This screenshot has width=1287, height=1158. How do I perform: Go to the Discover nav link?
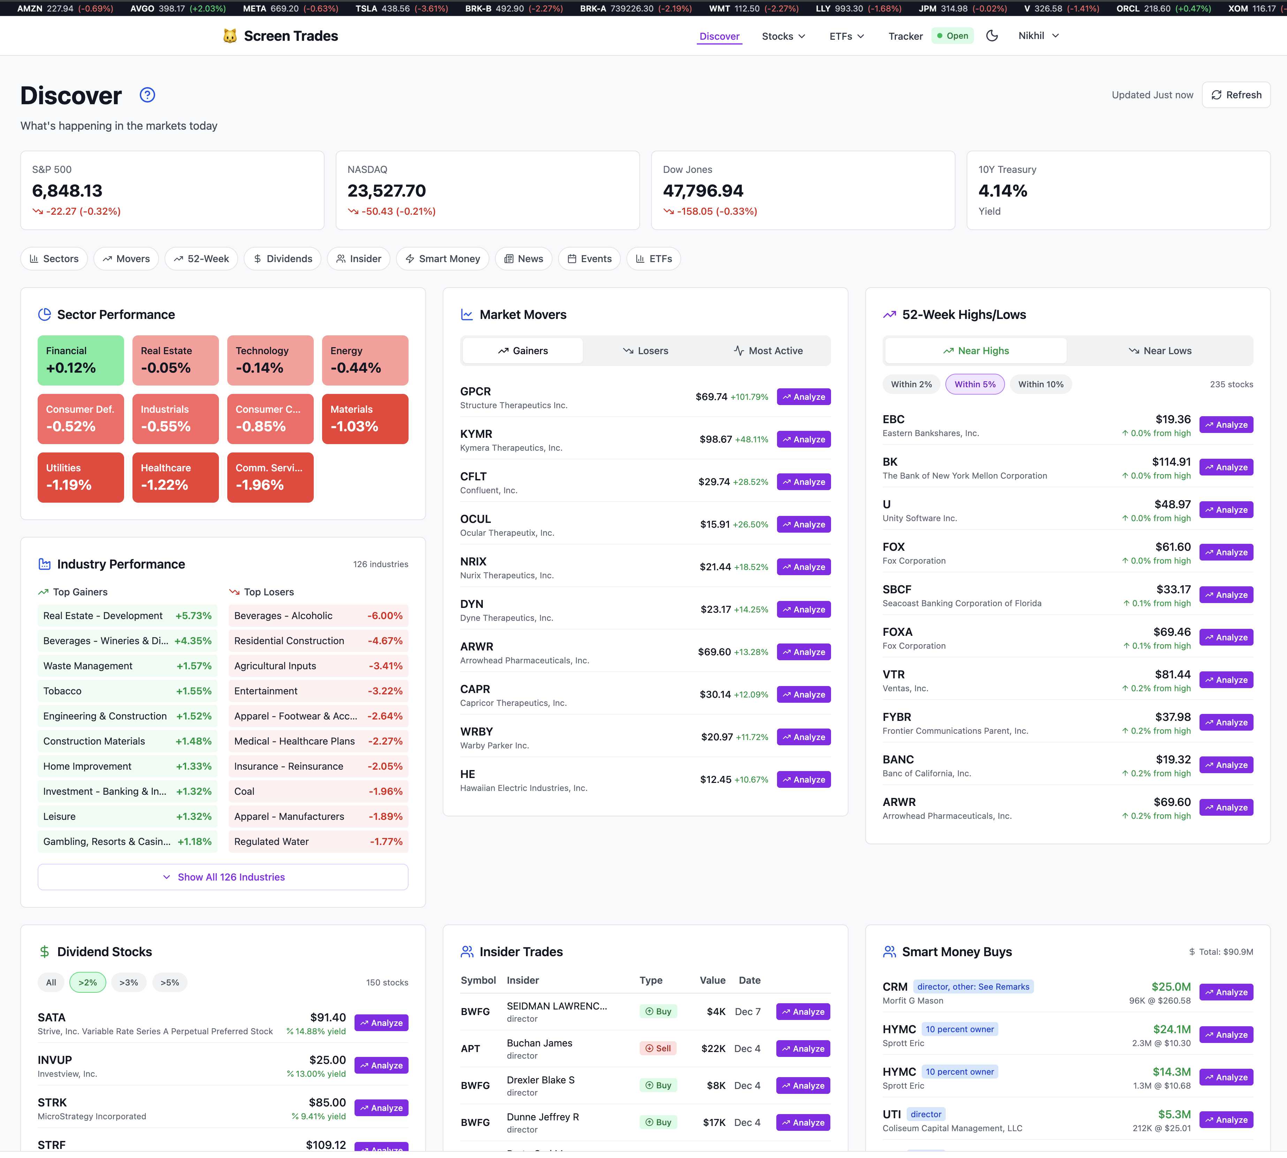719,36
